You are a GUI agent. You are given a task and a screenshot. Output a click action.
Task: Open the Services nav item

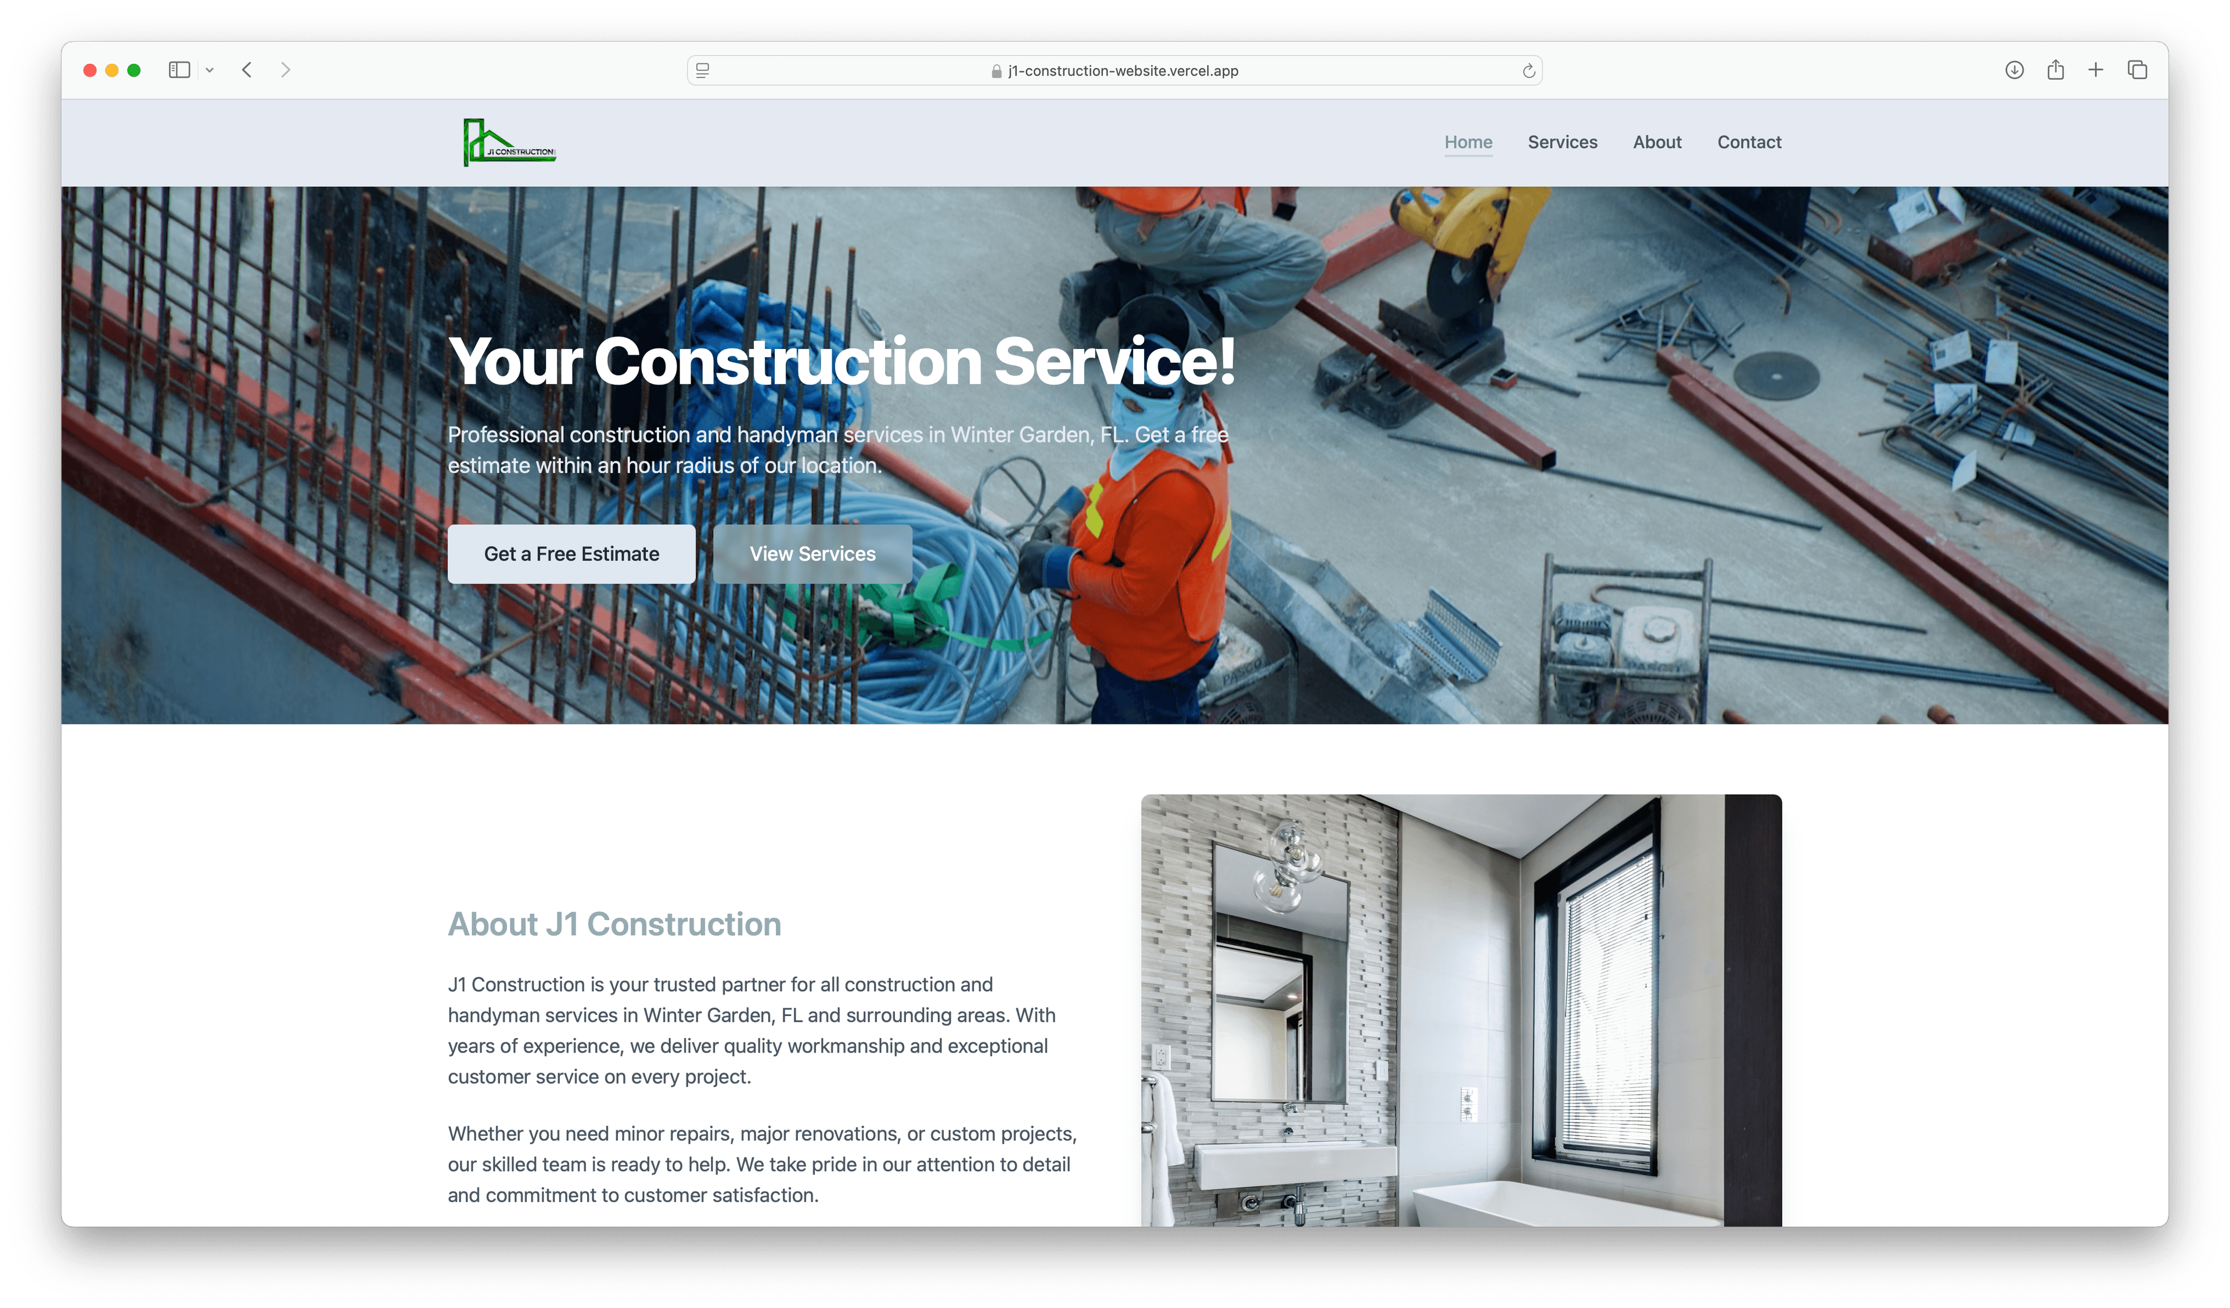[1562, 142]
